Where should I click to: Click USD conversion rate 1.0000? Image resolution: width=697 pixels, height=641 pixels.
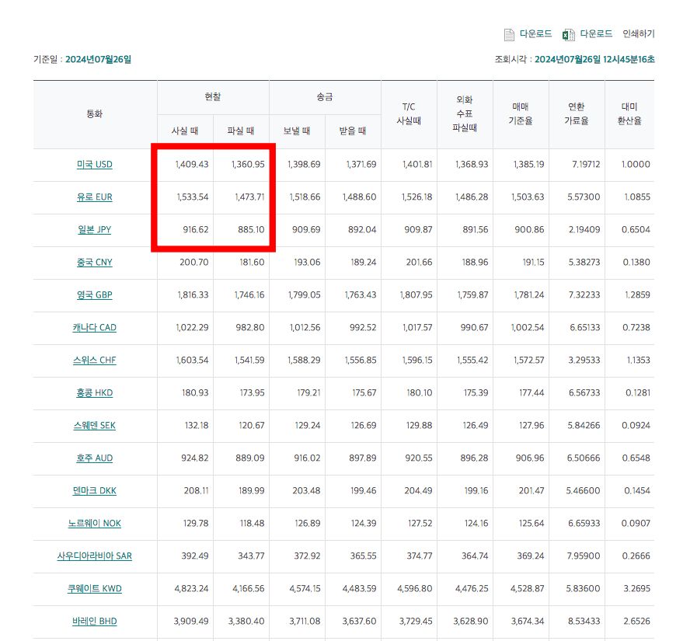click(x=636, y=165)
